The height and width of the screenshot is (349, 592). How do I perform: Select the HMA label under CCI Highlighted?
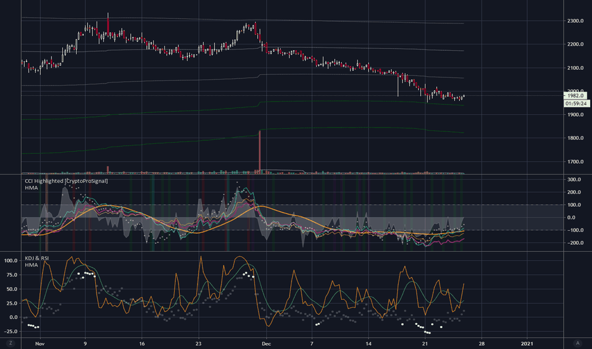[x=31, y=188]
